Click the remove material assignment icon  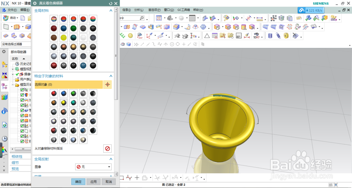click(x=107, y=149)
